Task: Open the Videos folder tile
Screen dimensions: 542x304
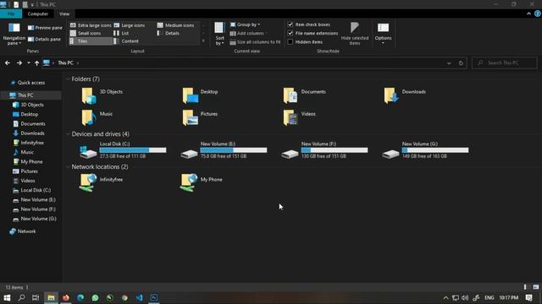Action: pos(299,117)
